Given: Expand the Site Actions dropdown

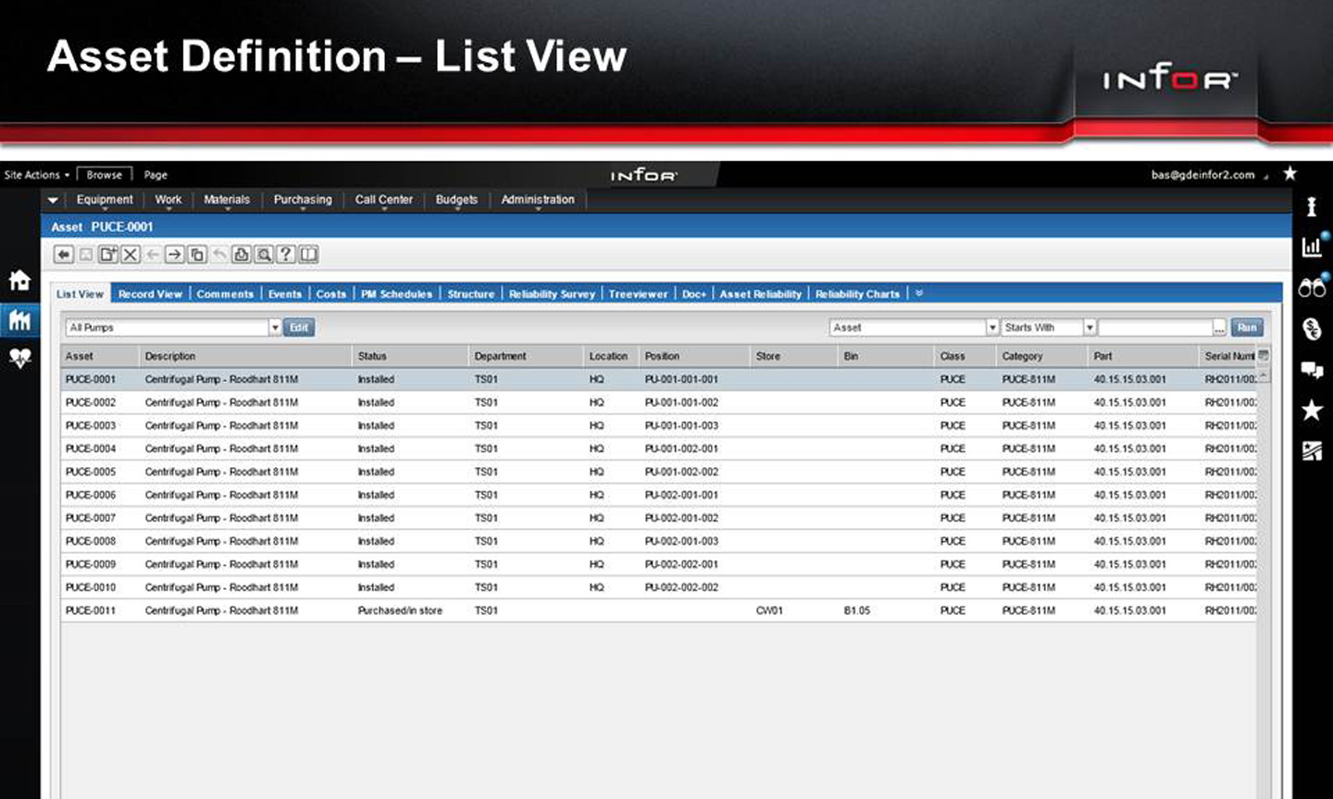Looking at the screenshot, I should (x=36, y=175).
